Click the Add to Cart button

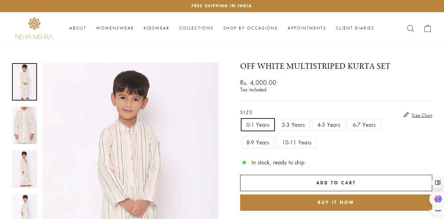[336, 183]
